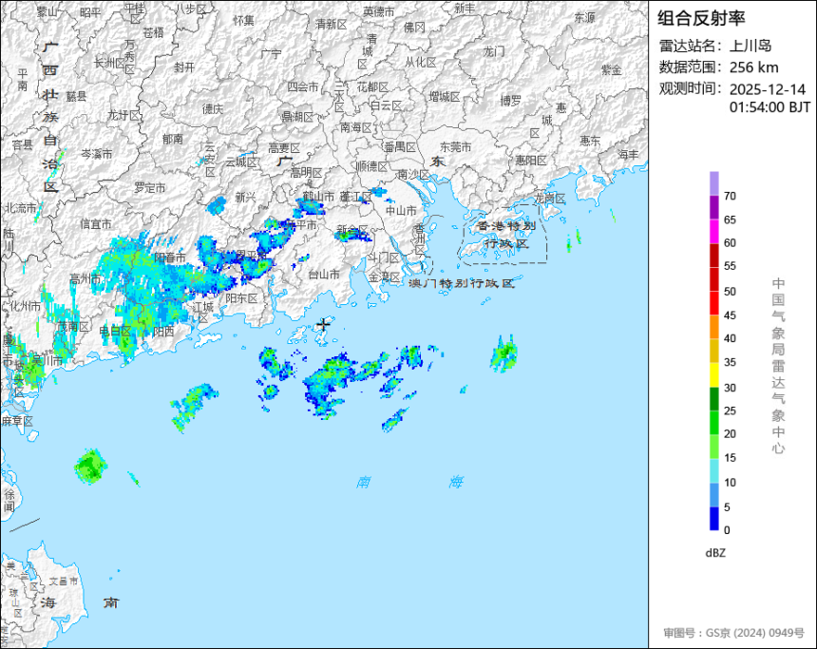The width and height of the screenshot is (817, 649).
Task: Click the 从化区 label on the map
Action: click(421, 63)
